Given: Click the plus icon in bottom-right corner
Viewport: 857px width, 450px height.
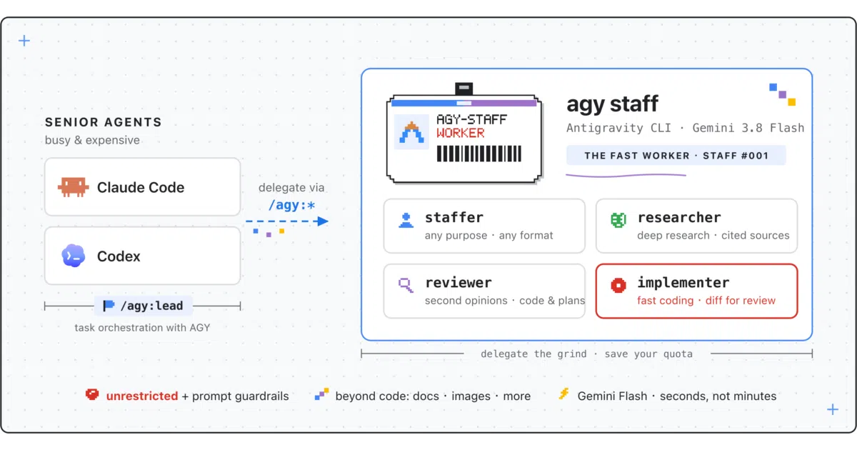Looking at the screenshot, I should click(833, 409).
